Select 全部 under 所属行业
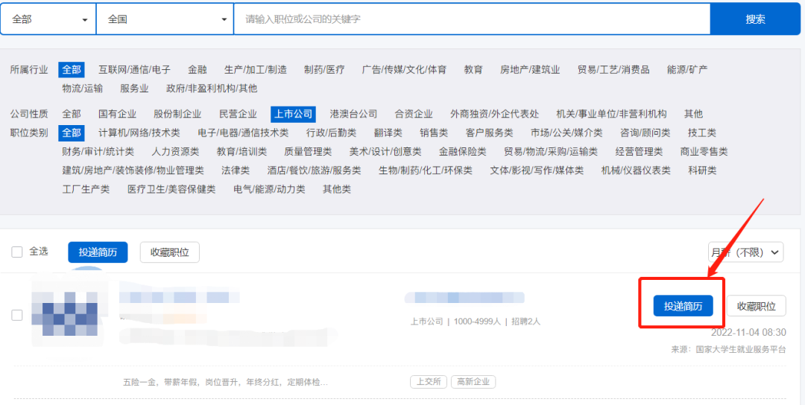Image resolution: width=805 pixels, height=405 pixels. 72,70
